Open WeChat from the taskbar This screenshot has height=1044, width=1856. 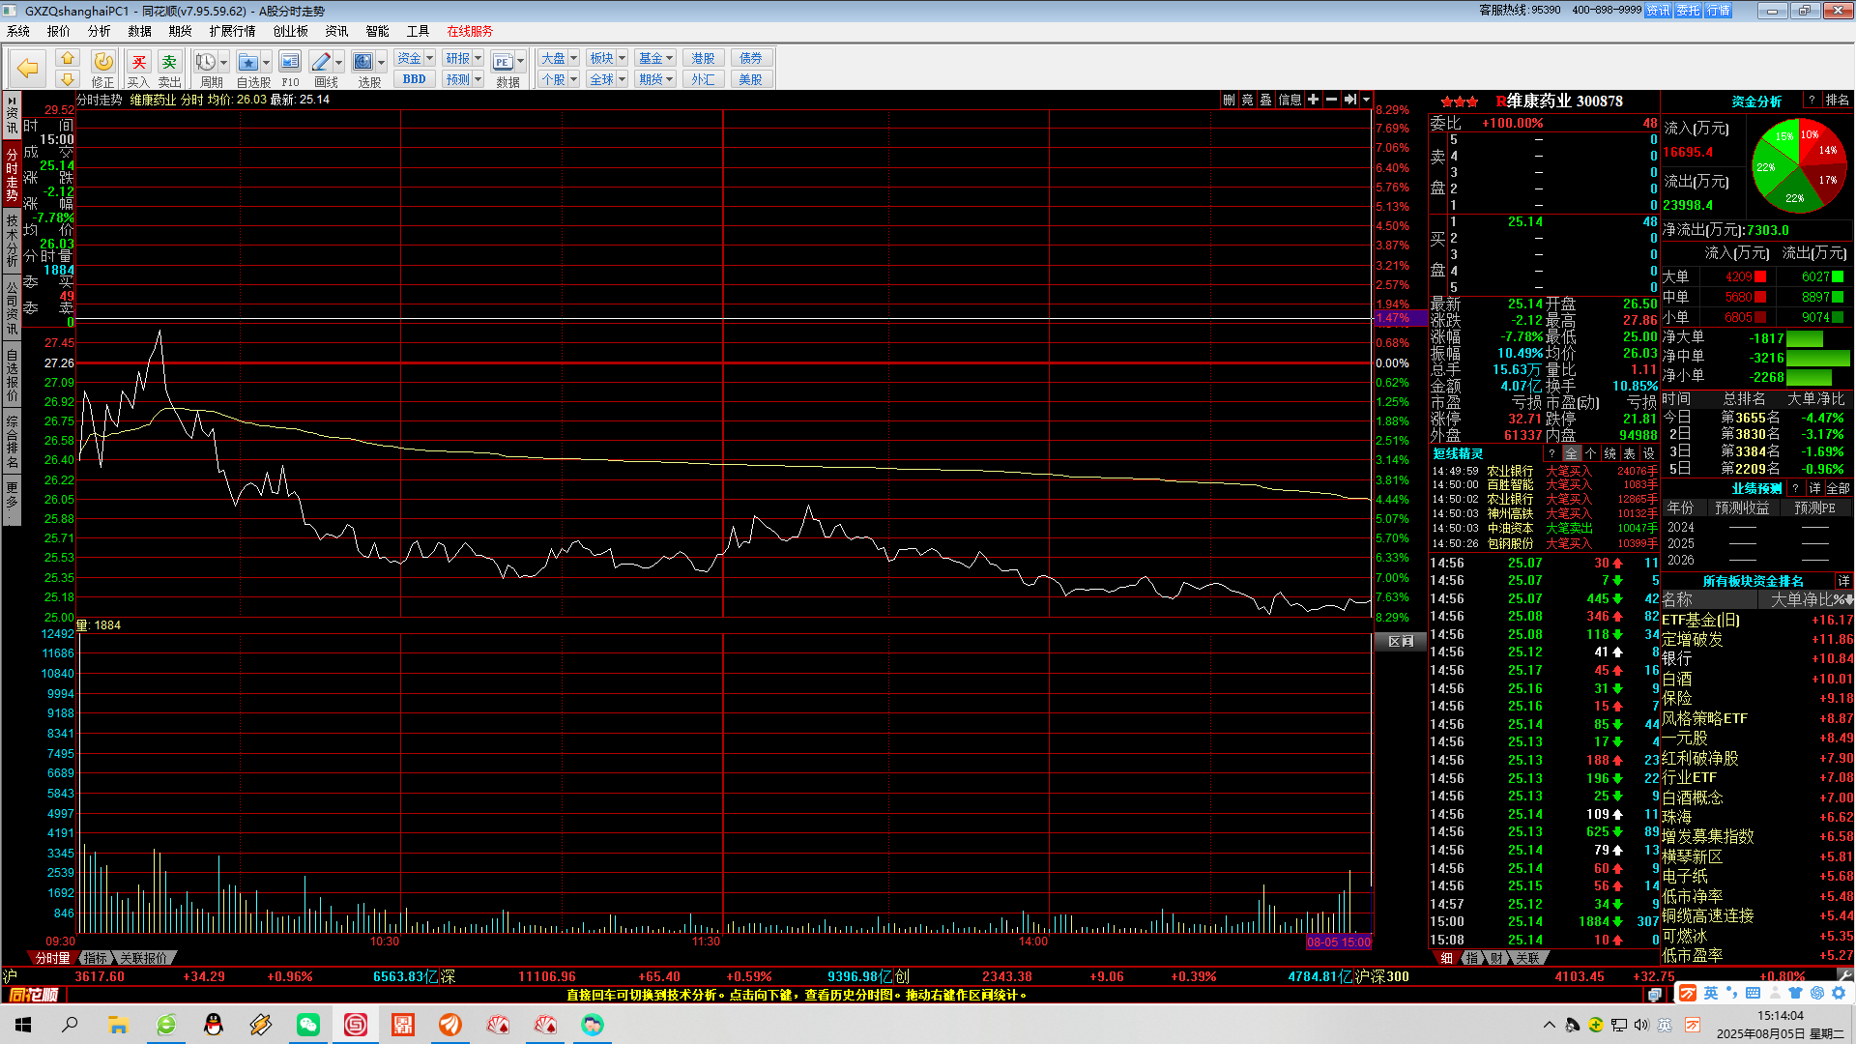(x=308, y=1025)
